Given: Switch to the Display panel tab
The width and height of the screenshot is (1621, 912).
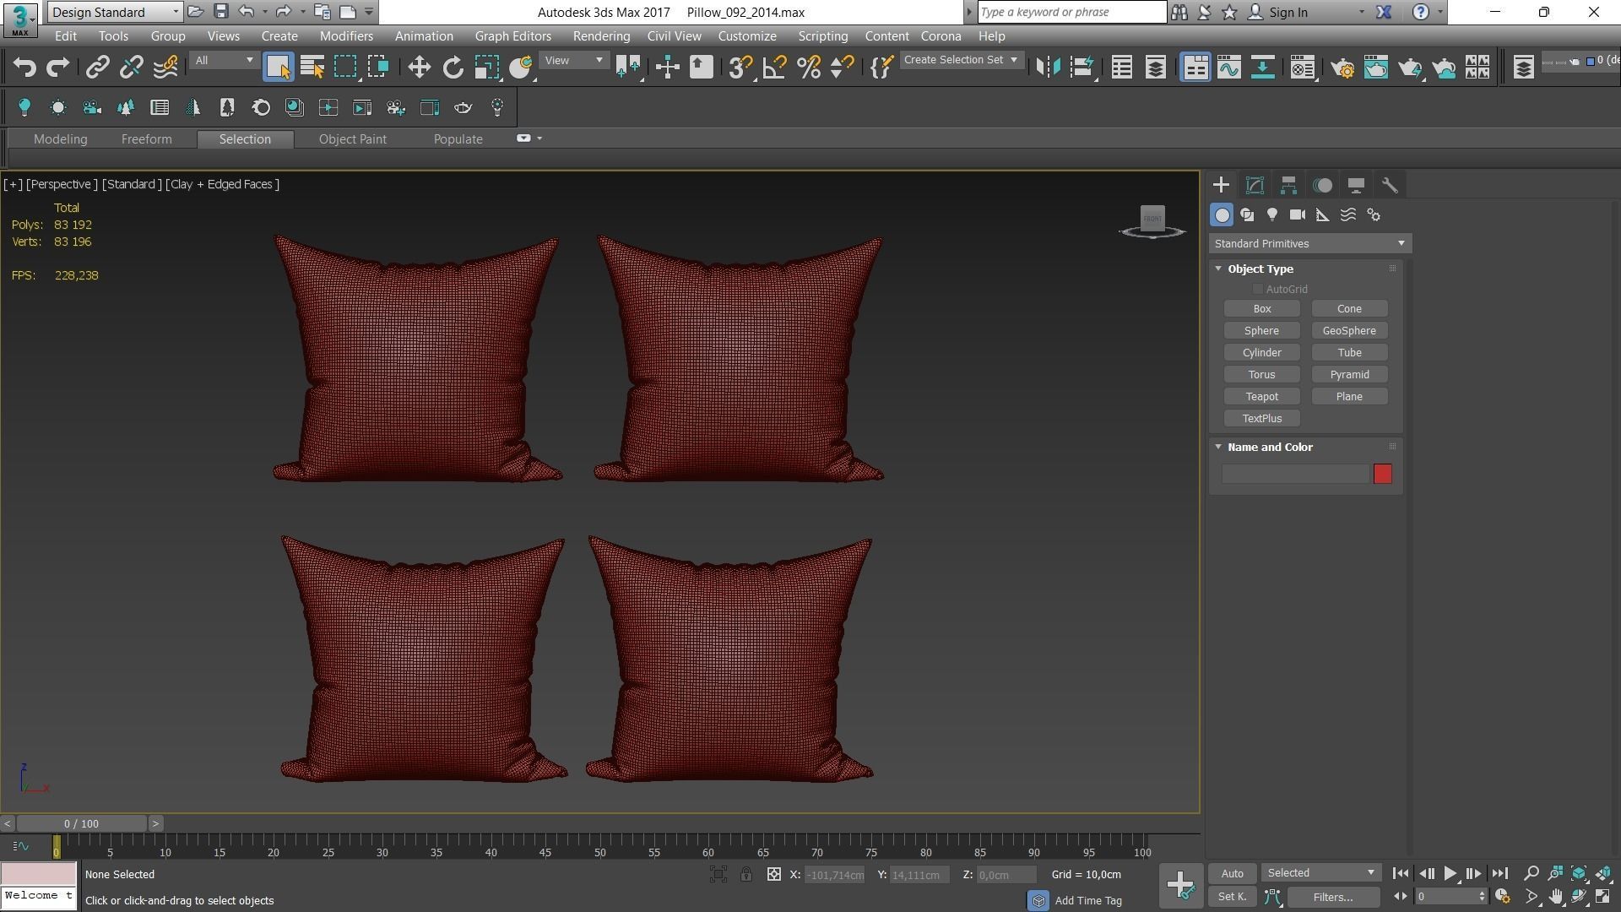Looking at the screenshot, I should (x=1356, y=185).
